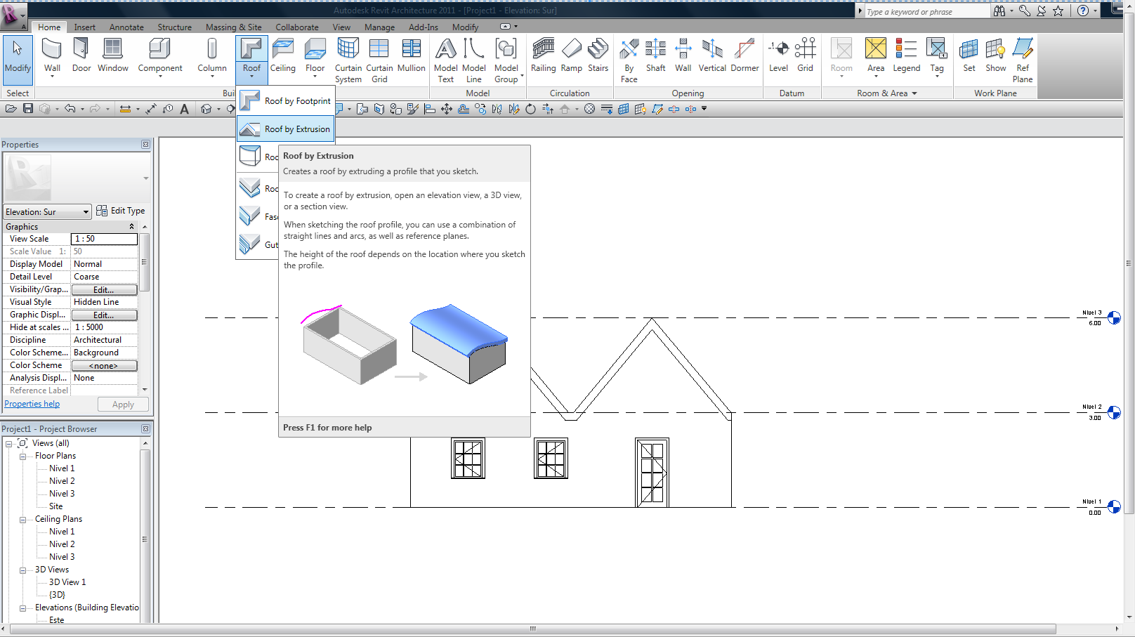The image size is (1135, 637).
Task: Switch to the Annotate tab
Action: click(x=126, y=27)
